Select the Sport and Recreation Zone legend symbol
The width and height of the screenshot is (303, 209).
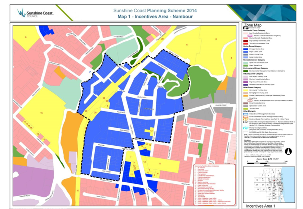246,63
